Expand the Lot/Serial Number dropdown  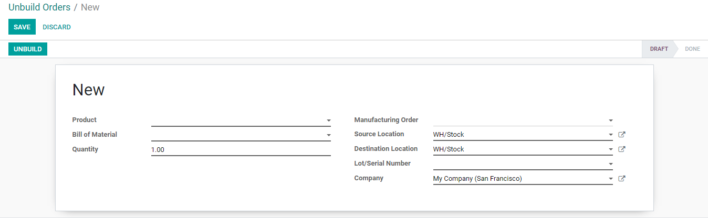[611, 165]
